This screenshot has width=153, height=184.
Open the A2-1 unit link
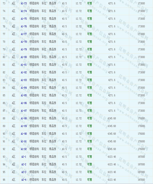[24, 157]
